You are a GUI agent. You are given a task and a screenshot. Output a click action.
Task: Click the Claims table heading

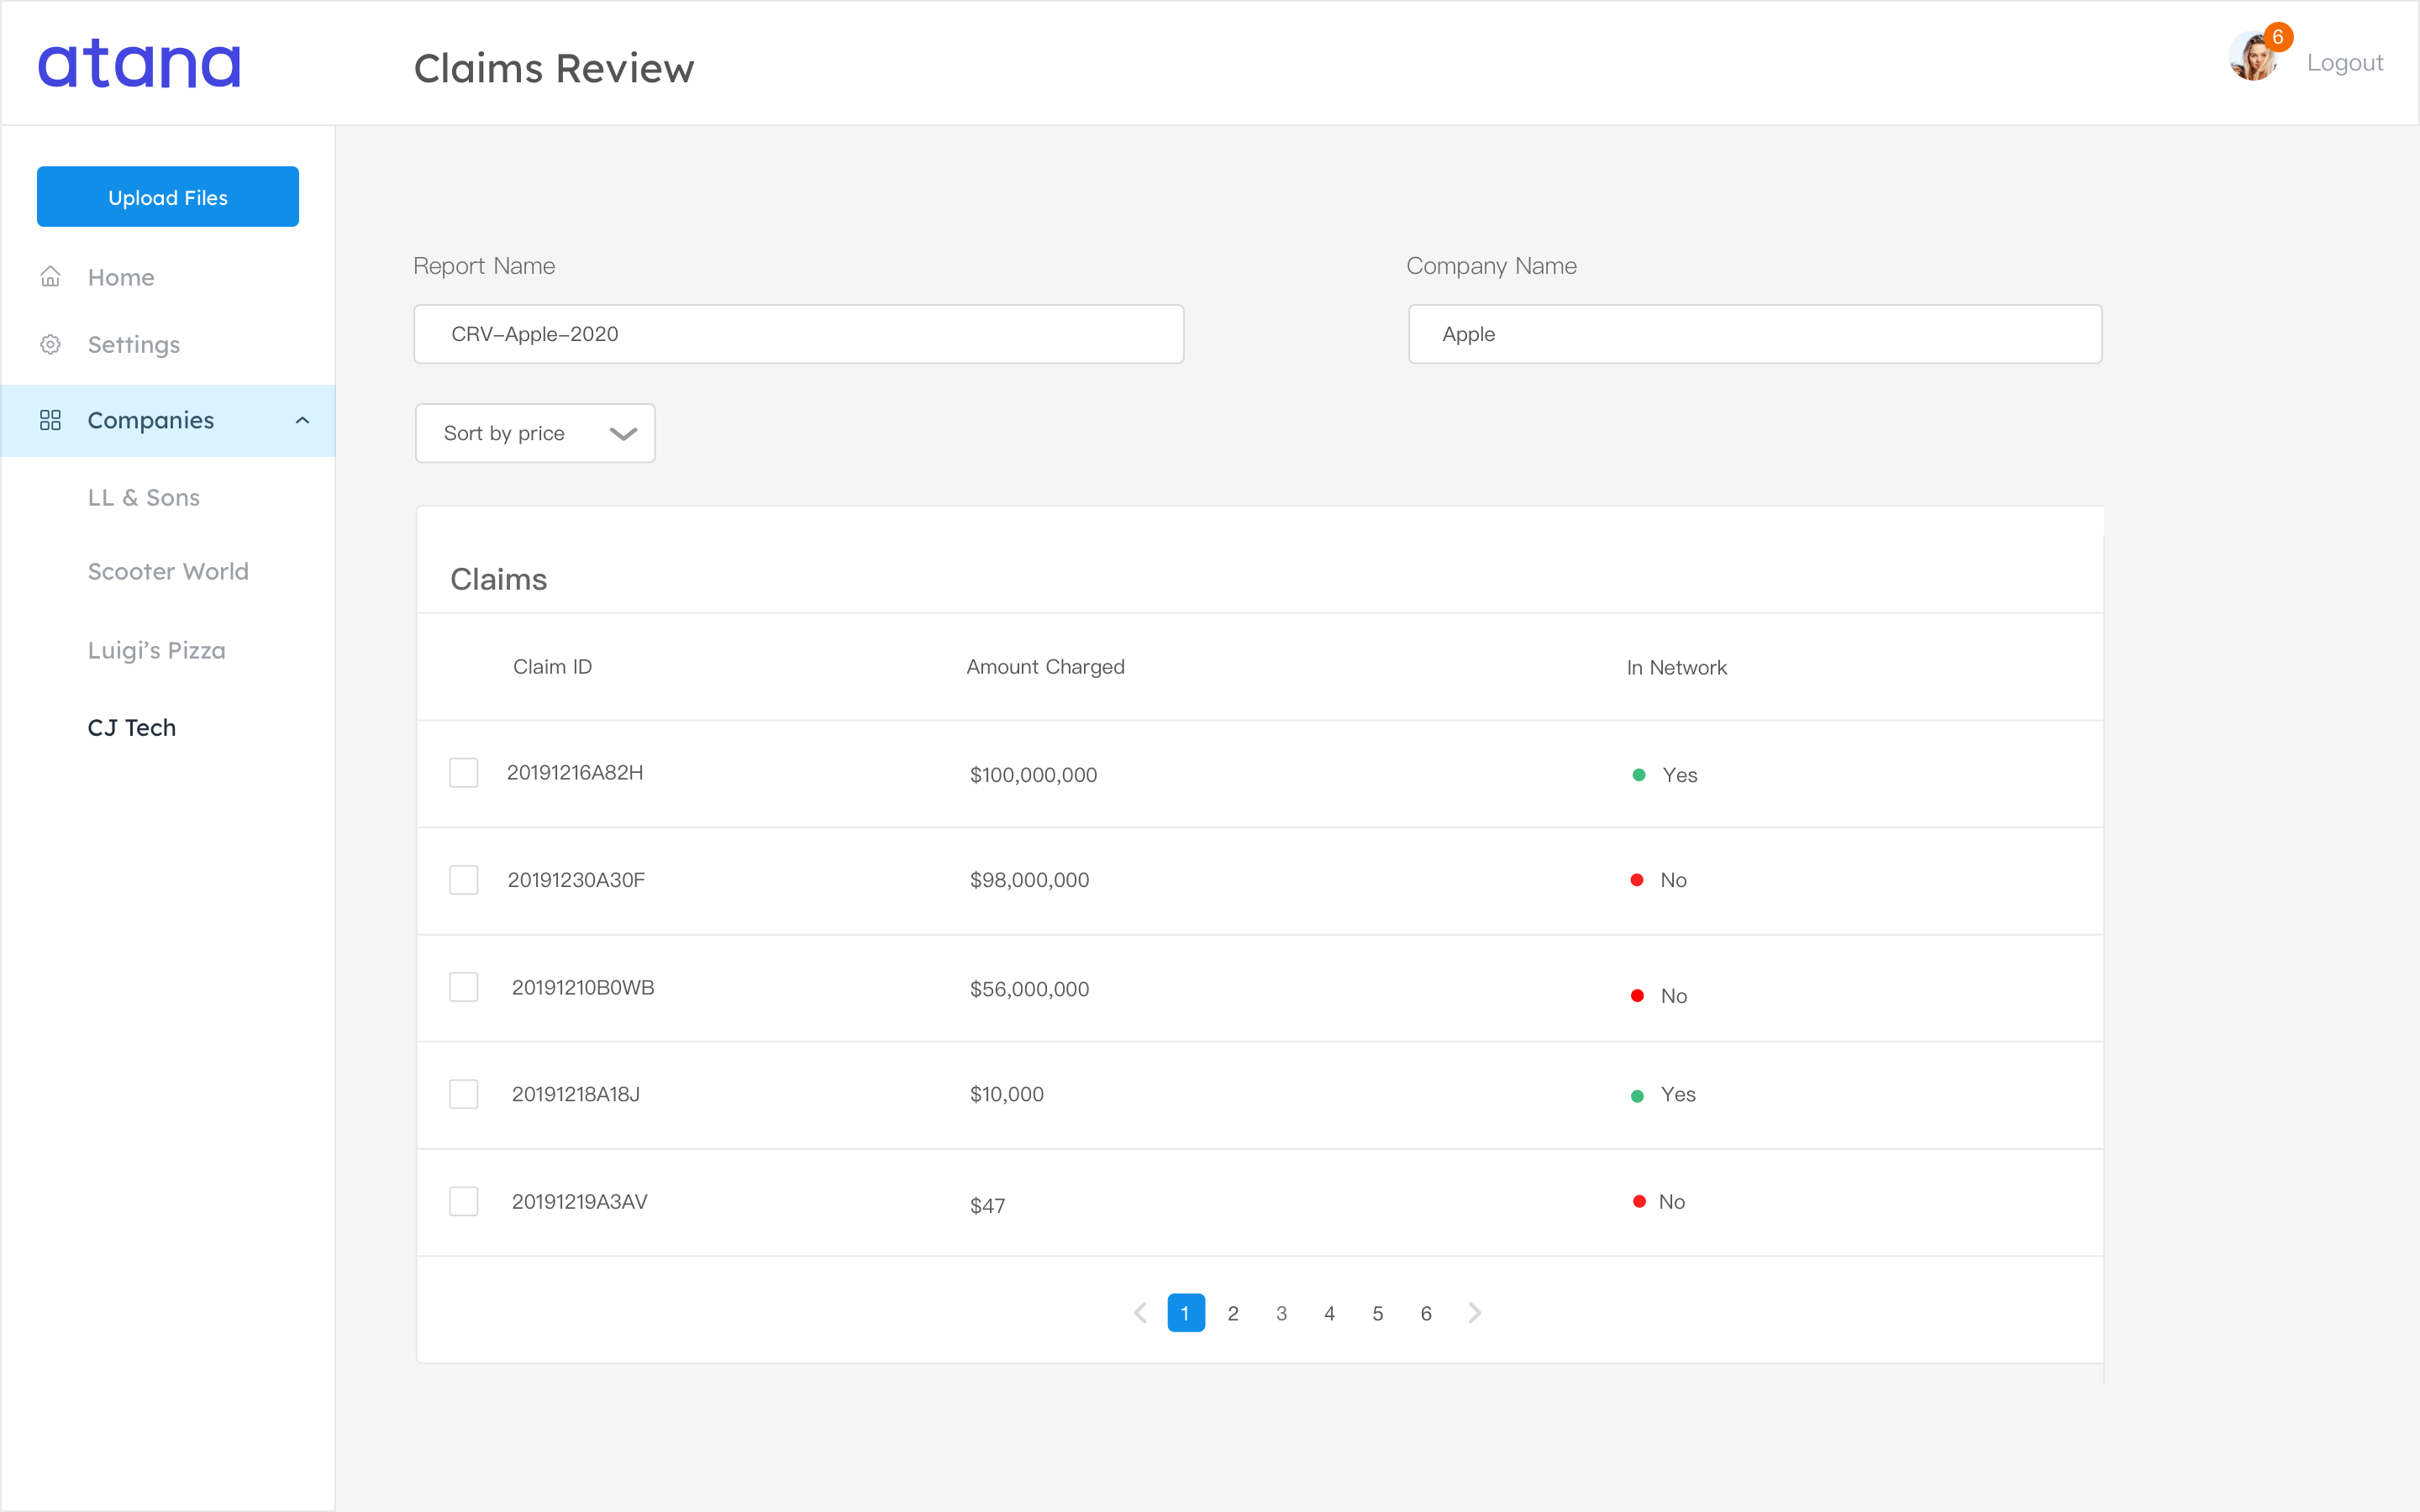pyautogui.click(x=498, y=579)
